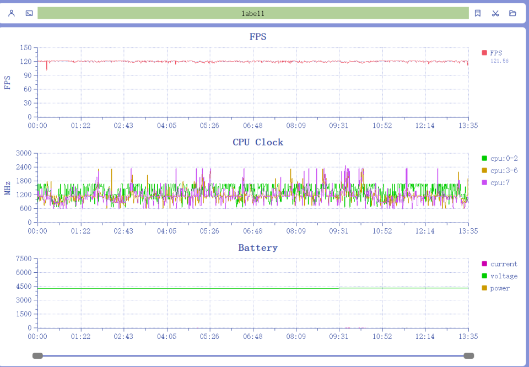This screenshot has height=367, width=529.
Task: Toggle the voltage legend series
Action: point(500,276)
